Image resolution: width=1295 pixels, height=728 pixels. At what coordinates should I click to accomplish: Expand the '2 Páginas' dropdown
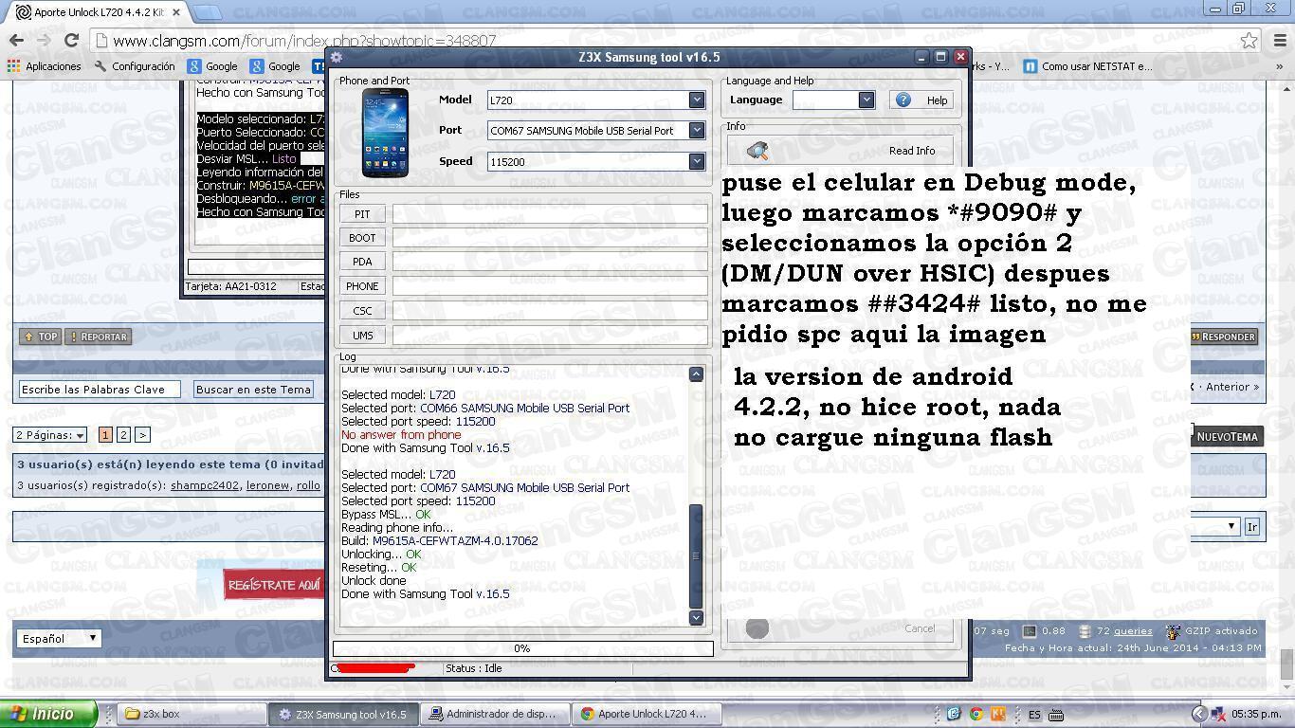(x=50, y=435)
